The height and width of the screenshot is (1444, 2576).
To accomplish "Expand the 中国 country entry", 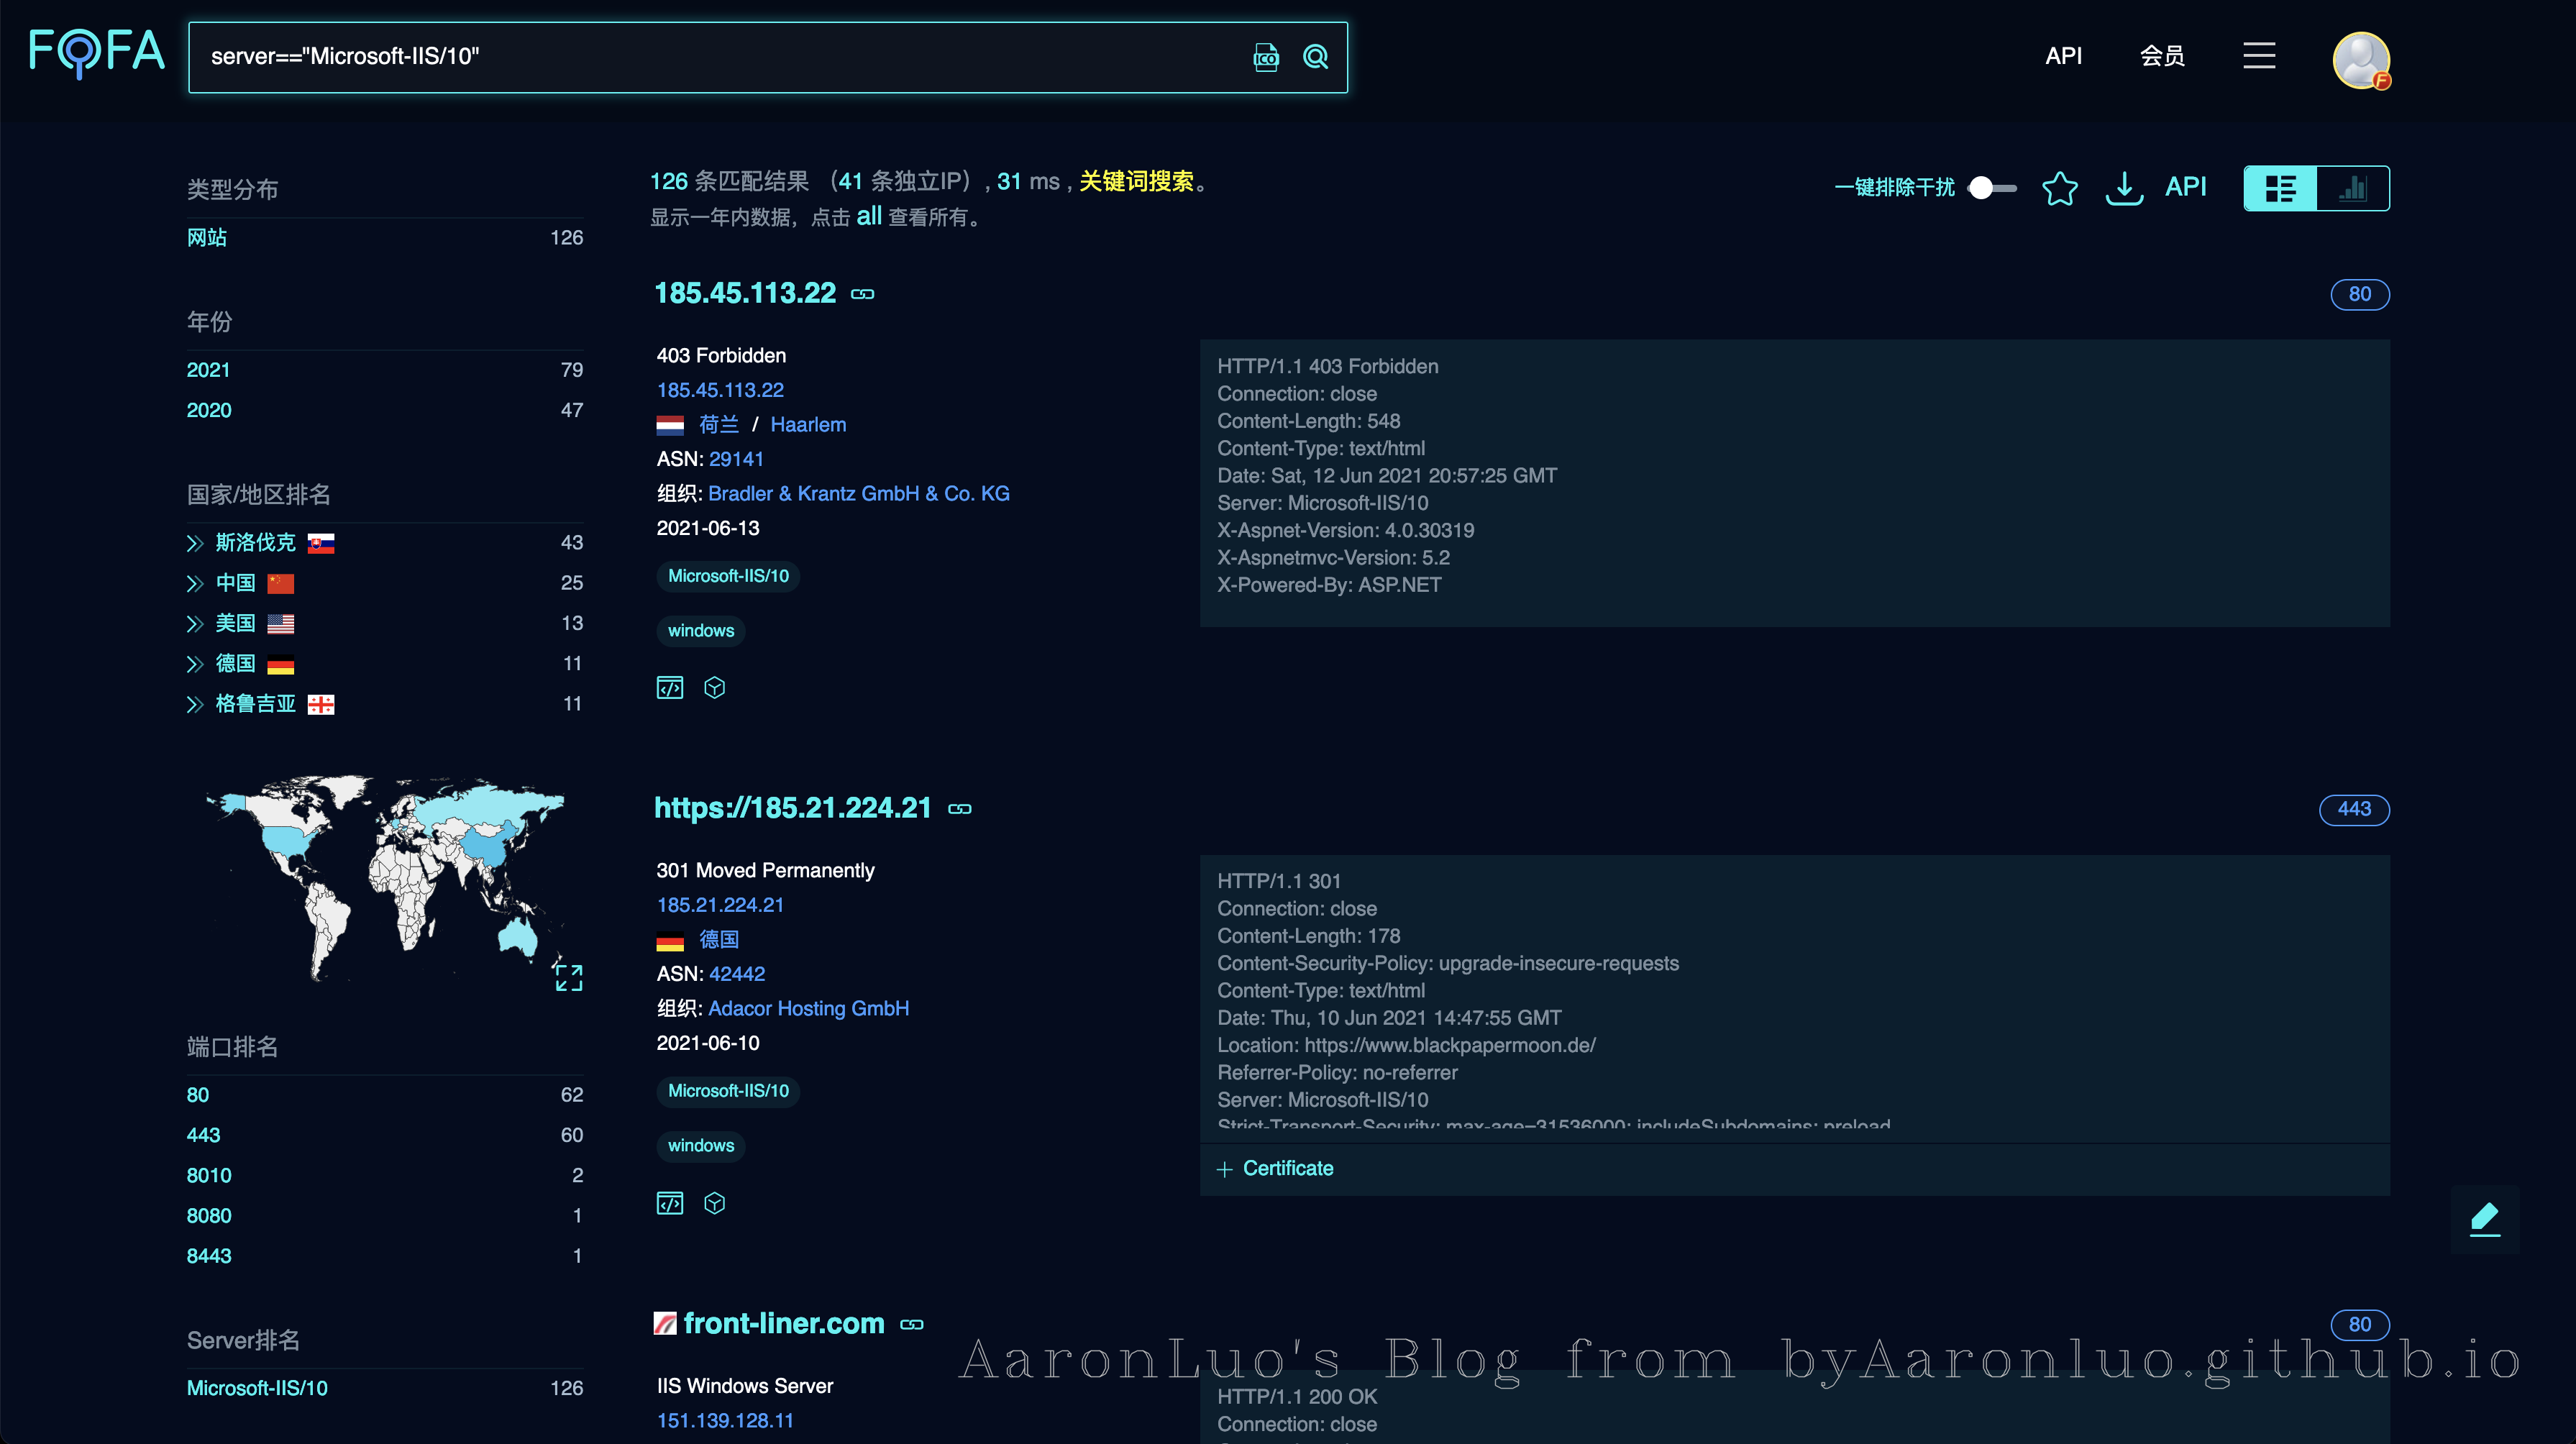I will pyautogui.click(x=195, y=583).
